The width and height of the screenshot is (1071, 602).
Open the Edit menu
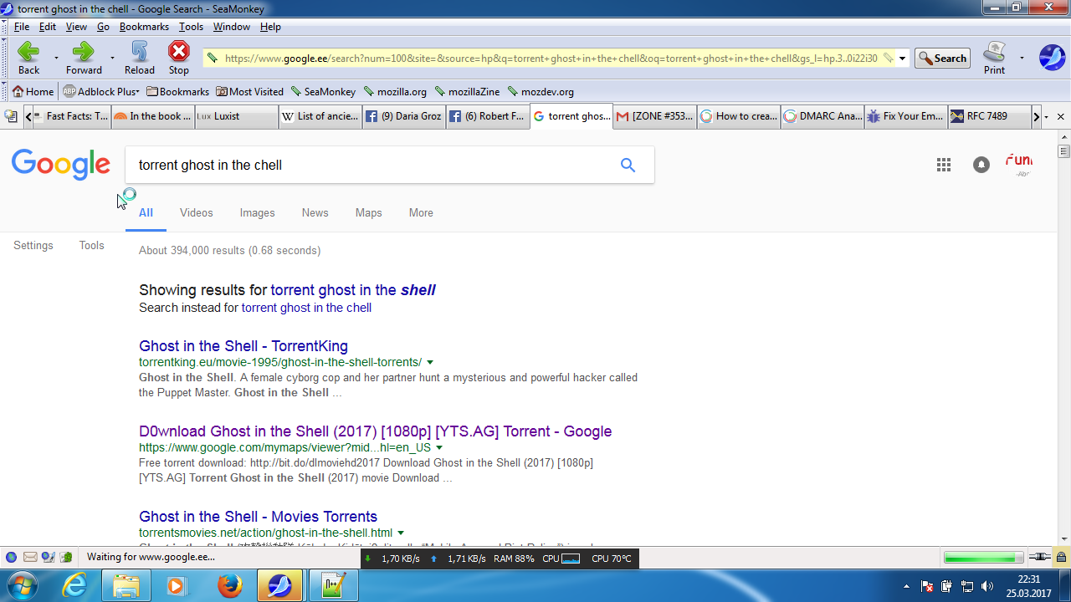coord(48,27)
